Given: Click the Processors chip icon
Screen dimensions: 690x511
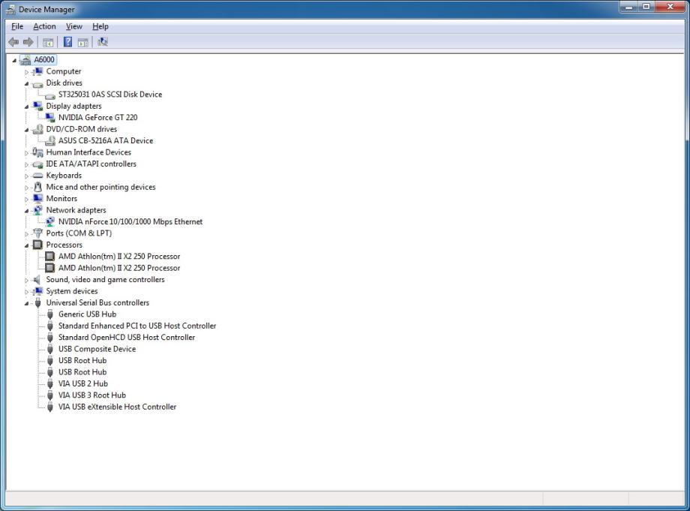Looking at the screenshot, I should [x=37, y=245].
